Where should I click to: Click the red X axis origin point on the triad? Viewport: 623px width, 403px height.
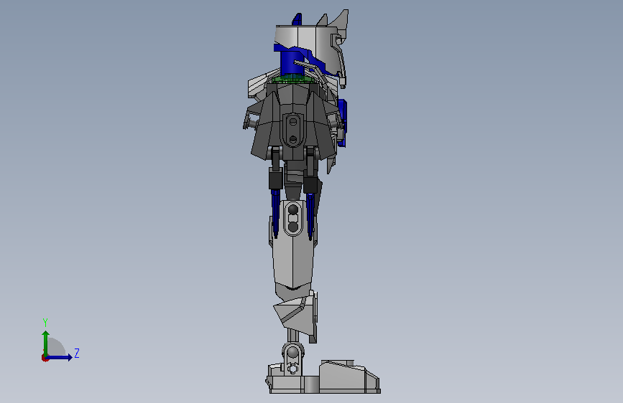click(45, 358)
